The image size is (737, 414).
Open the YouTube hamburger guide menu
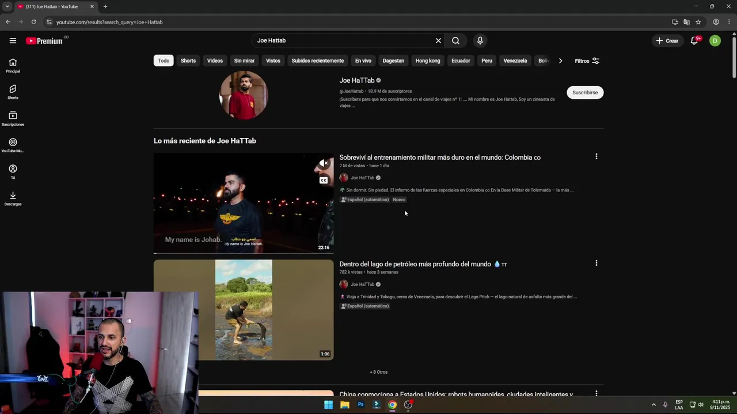pos(13,41)
